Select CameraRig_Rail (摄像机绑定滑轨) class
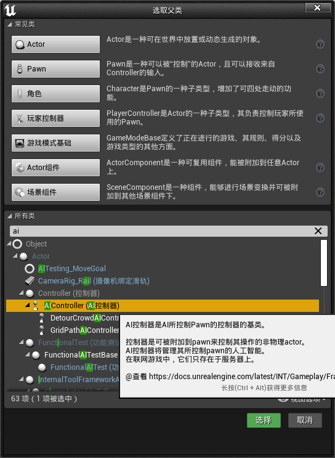Image resolution: width=335 pixels, height=458 pixels. click(x=94, y=281)
